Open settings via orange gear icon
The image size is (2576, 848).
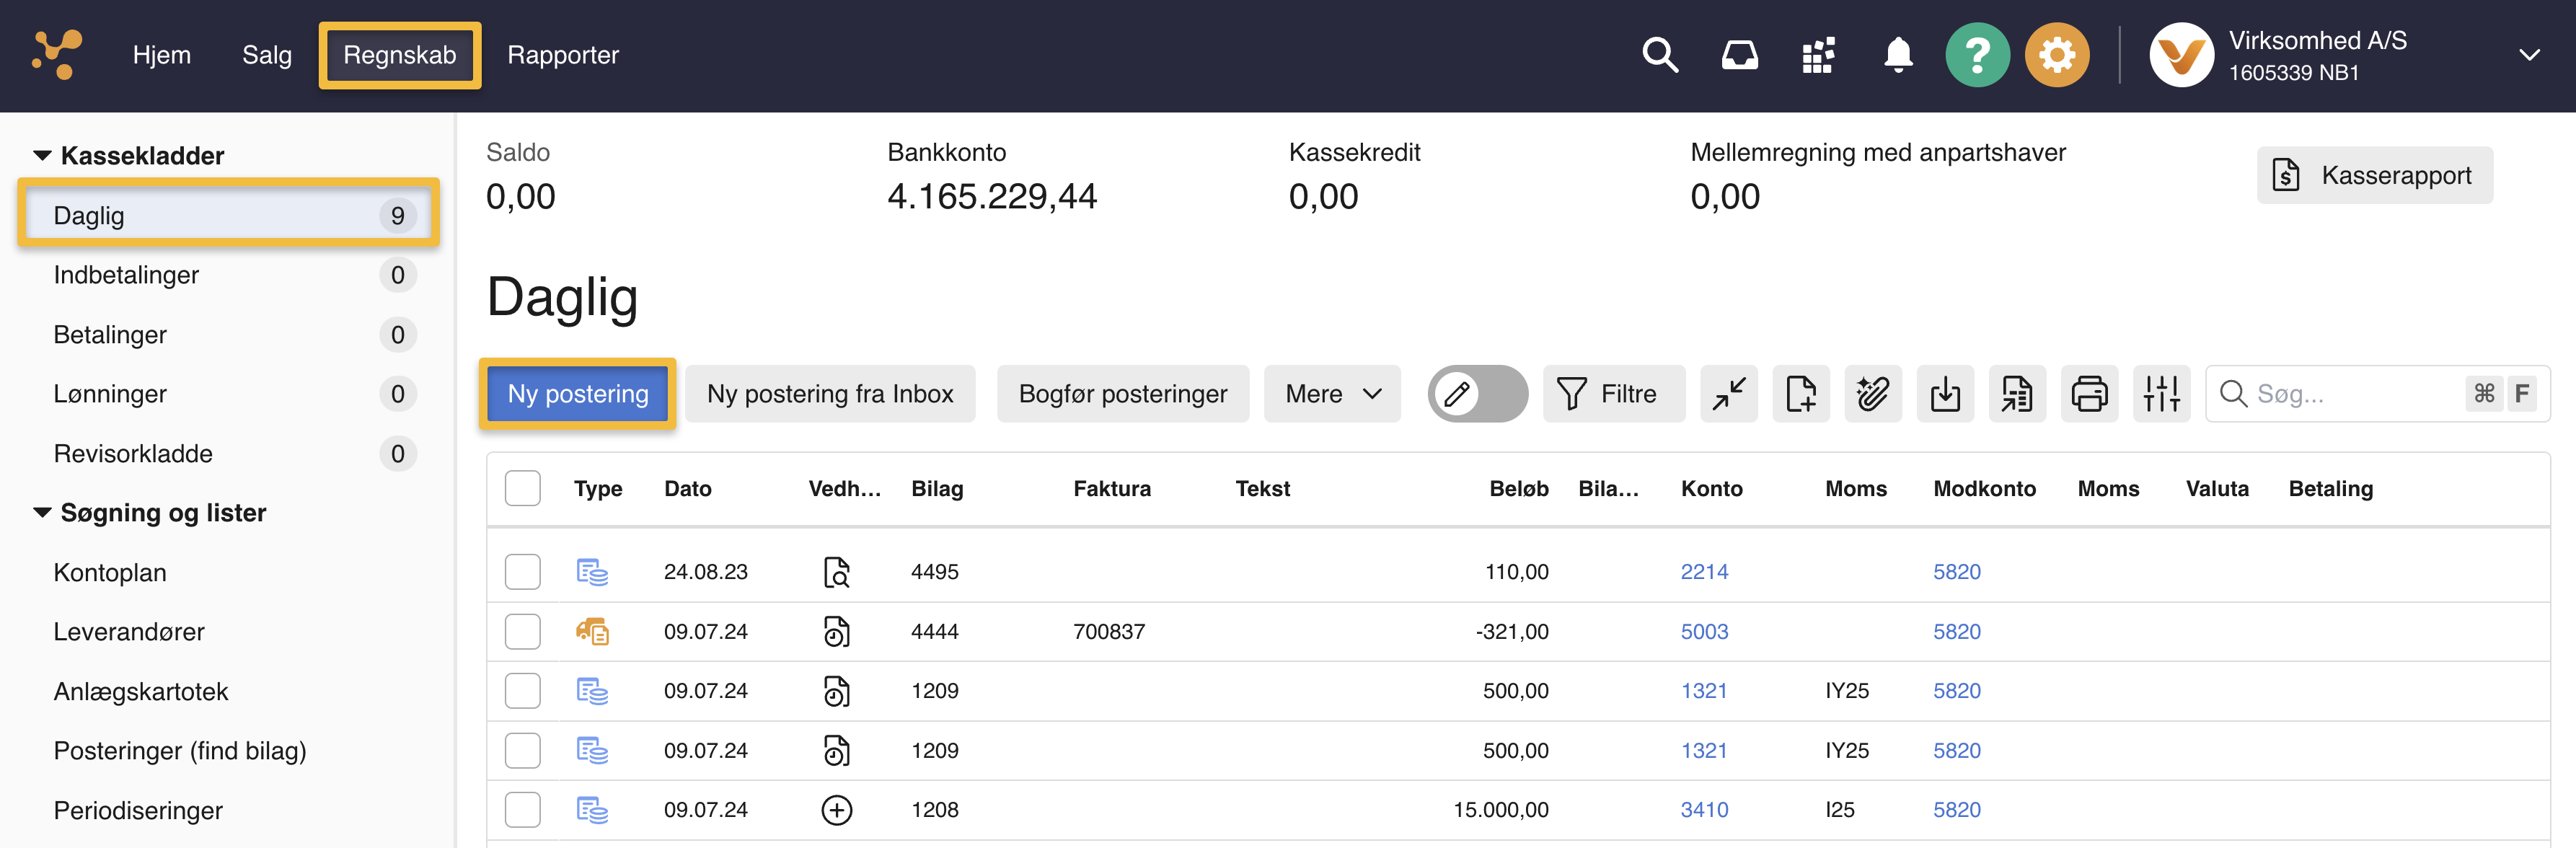2056,55
